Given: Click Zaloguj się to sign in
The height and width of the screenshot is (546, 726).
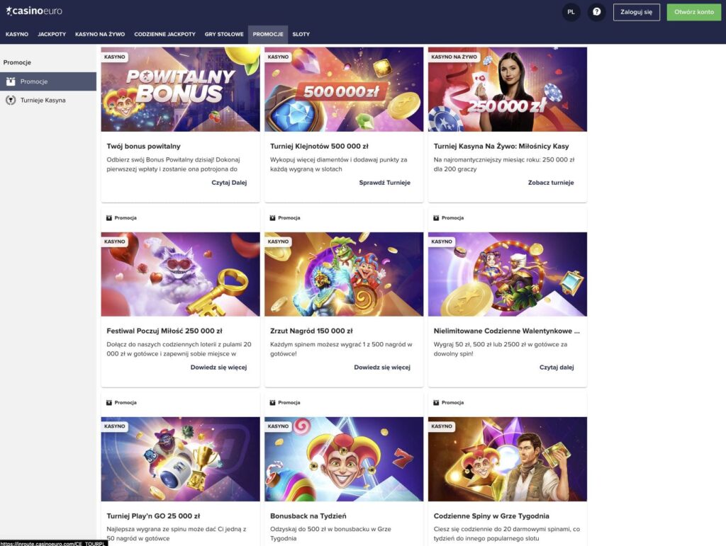Looking at the screenshot, I should (x=636, y=12).
